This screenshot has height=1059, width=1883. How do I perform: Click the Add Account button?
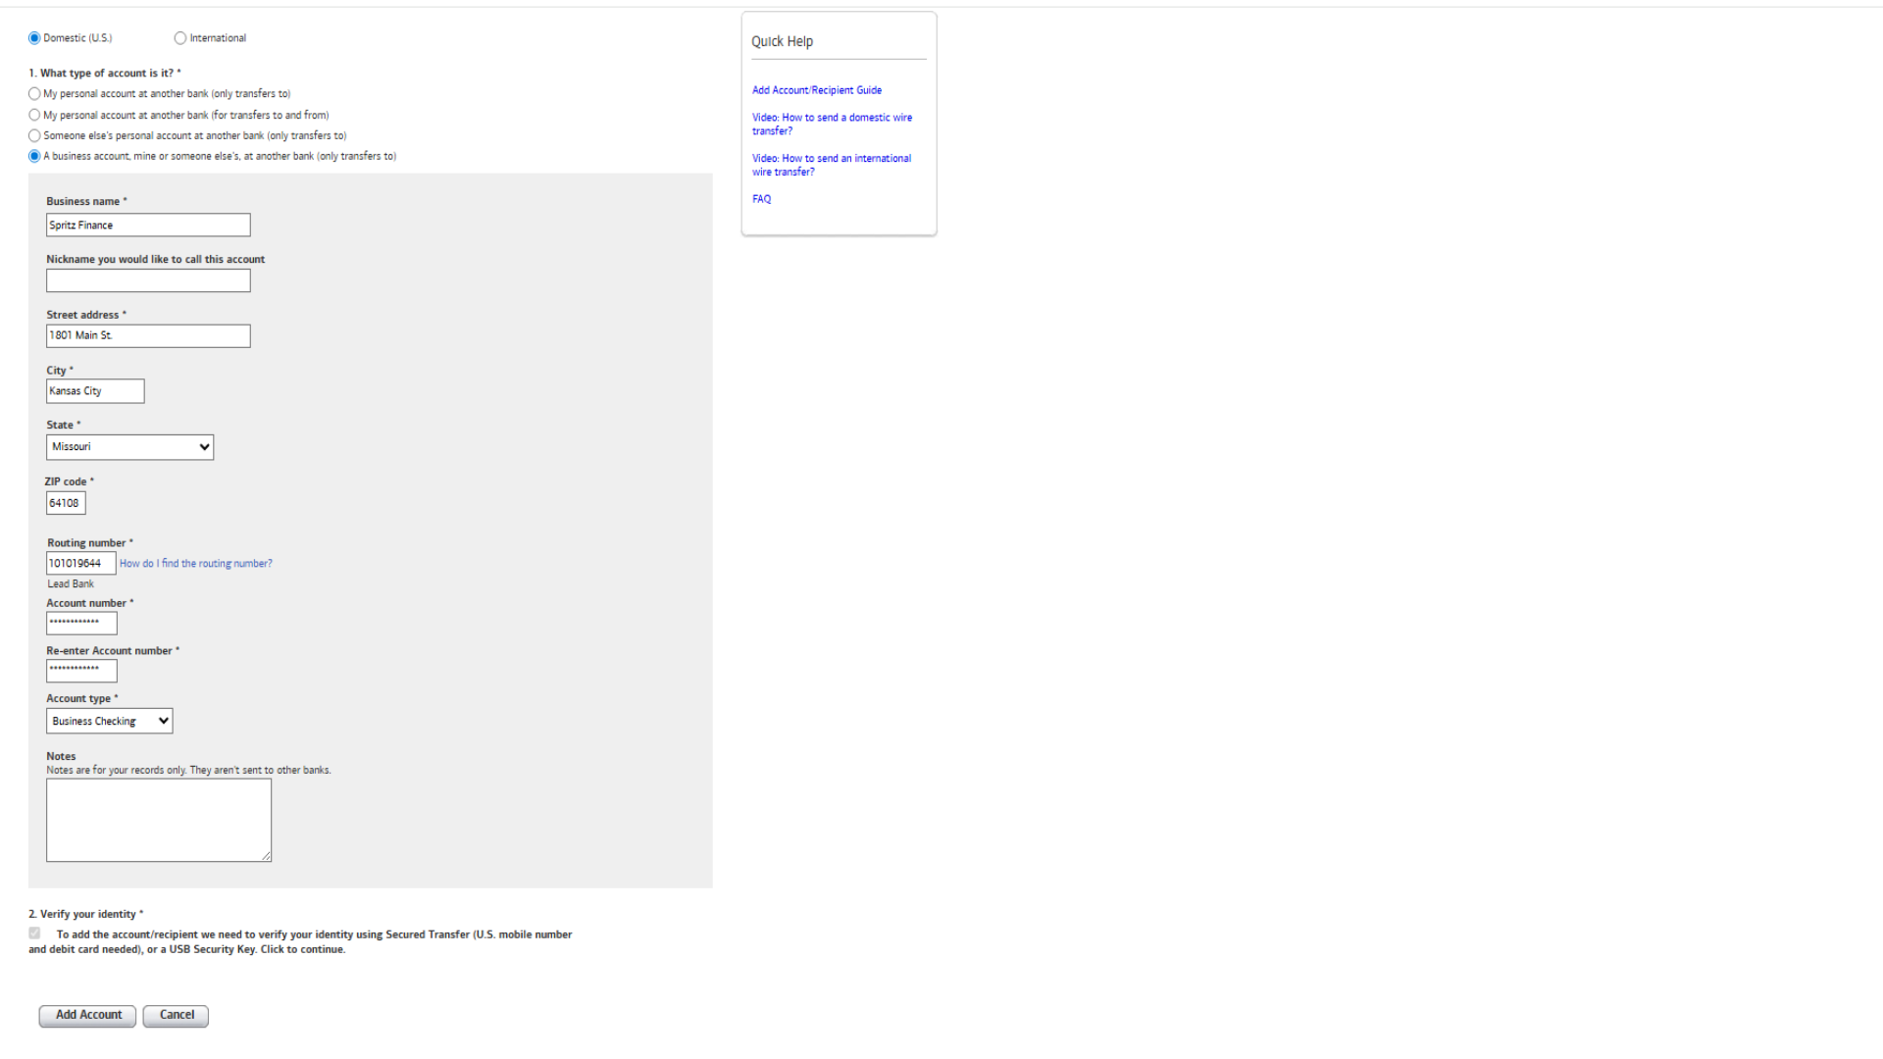pos(87,1015)
